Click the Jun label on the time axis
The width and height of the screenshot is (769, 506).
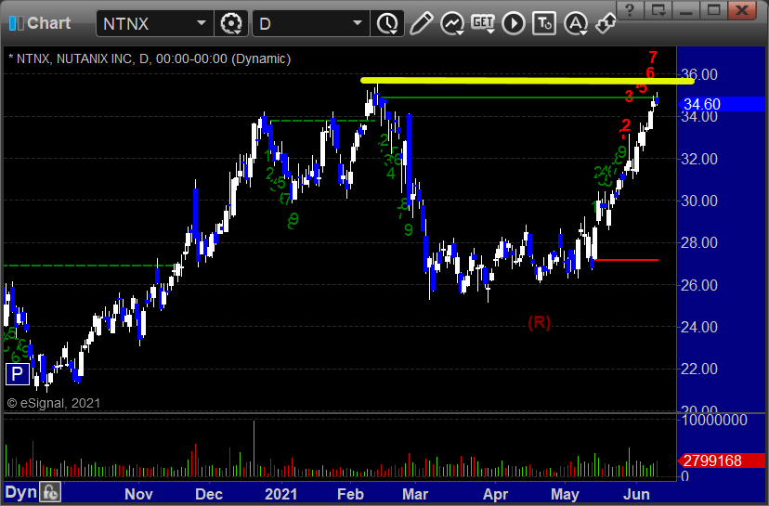636,494
